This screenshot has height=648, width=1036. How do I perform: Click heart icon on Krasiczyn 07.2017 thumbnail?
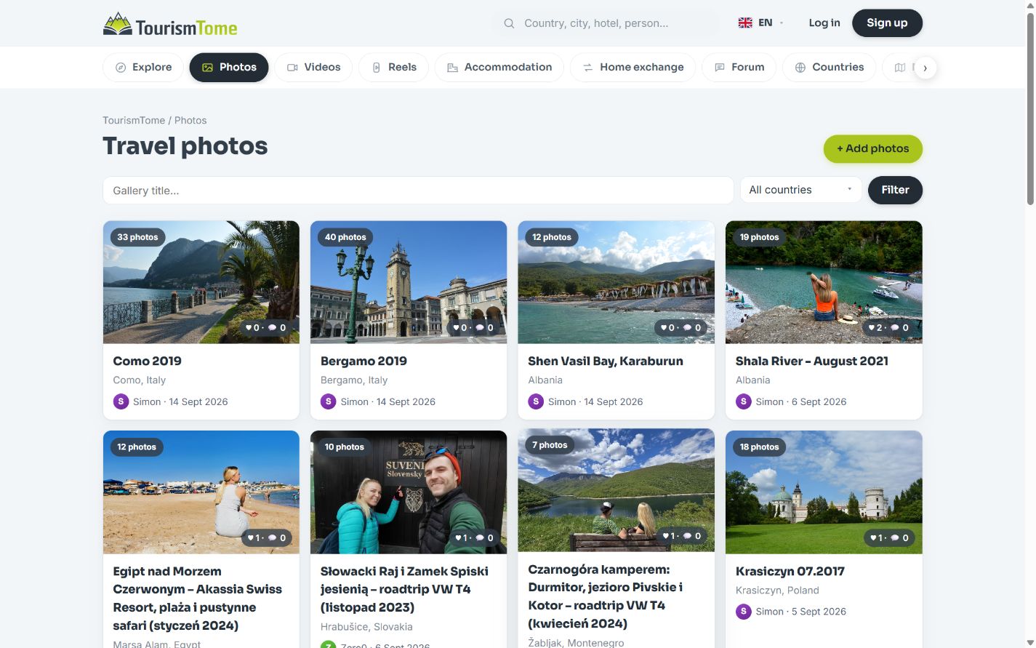(873, 538)
